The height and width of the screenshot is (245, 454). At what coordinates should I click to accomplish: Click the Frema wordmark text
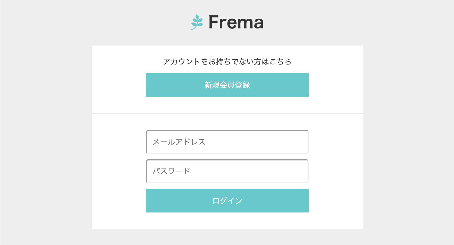[x=236, y=22]
